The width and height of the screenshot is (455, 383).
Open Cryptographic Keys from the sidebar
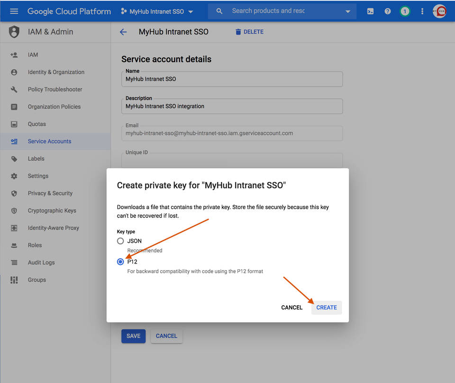(52, 210)
